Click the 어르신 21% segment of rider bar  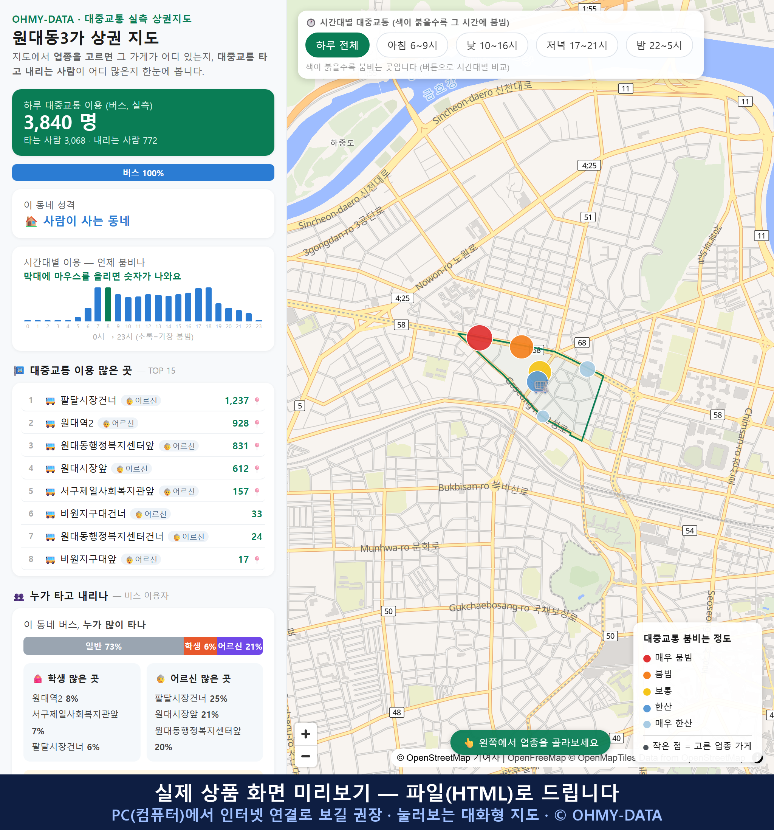(x=240, y=646)
